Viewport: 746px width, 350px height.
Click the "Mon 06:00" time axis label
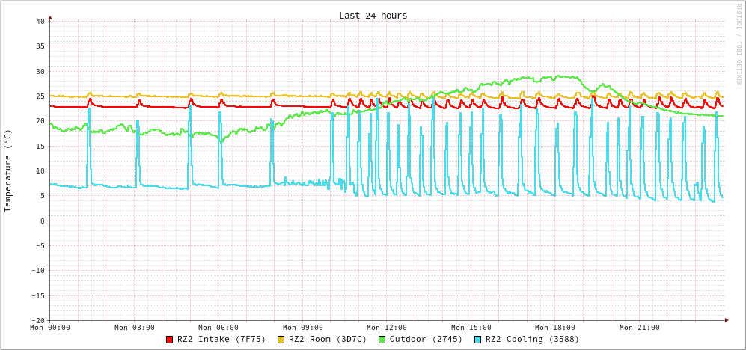(x=218, y=328)
